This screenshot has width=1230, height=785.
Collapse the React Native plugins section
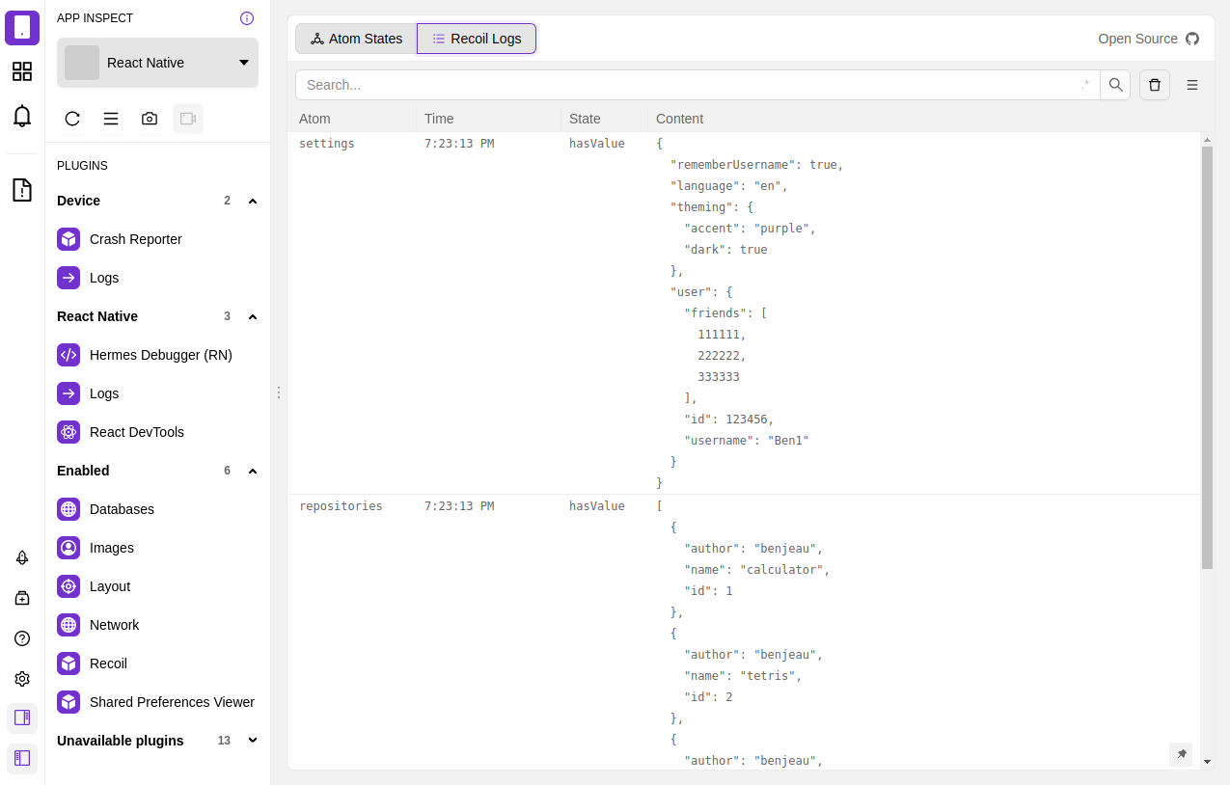(253, 316)
